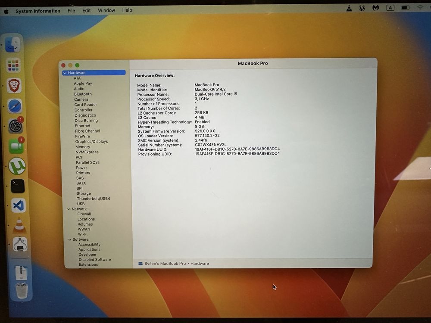Select NVMExpress in the sidebar
Image resolution: width=431 pixels, height=323 pixels.
[87, 152]
